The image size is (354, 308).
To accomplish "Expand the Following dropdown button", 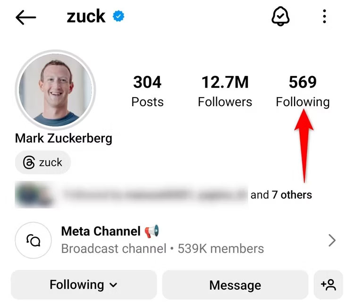I will tap(84, 285).
